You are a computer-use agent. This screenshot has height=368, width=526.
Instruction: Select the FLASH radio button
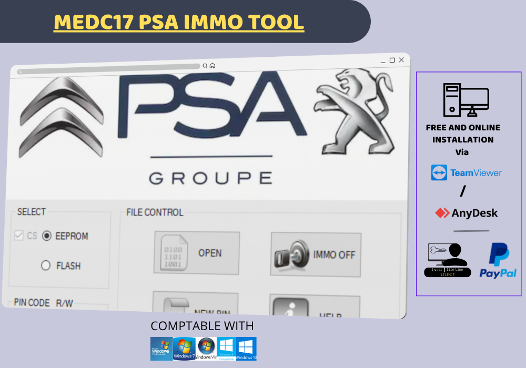point(46,265)
